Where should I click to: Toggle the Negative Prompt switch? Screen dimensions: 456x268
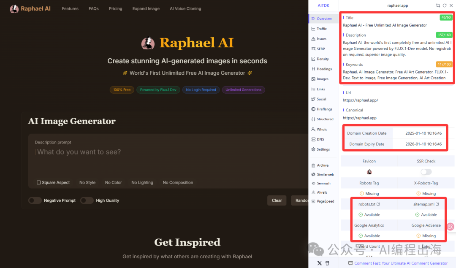coord(35,200)
